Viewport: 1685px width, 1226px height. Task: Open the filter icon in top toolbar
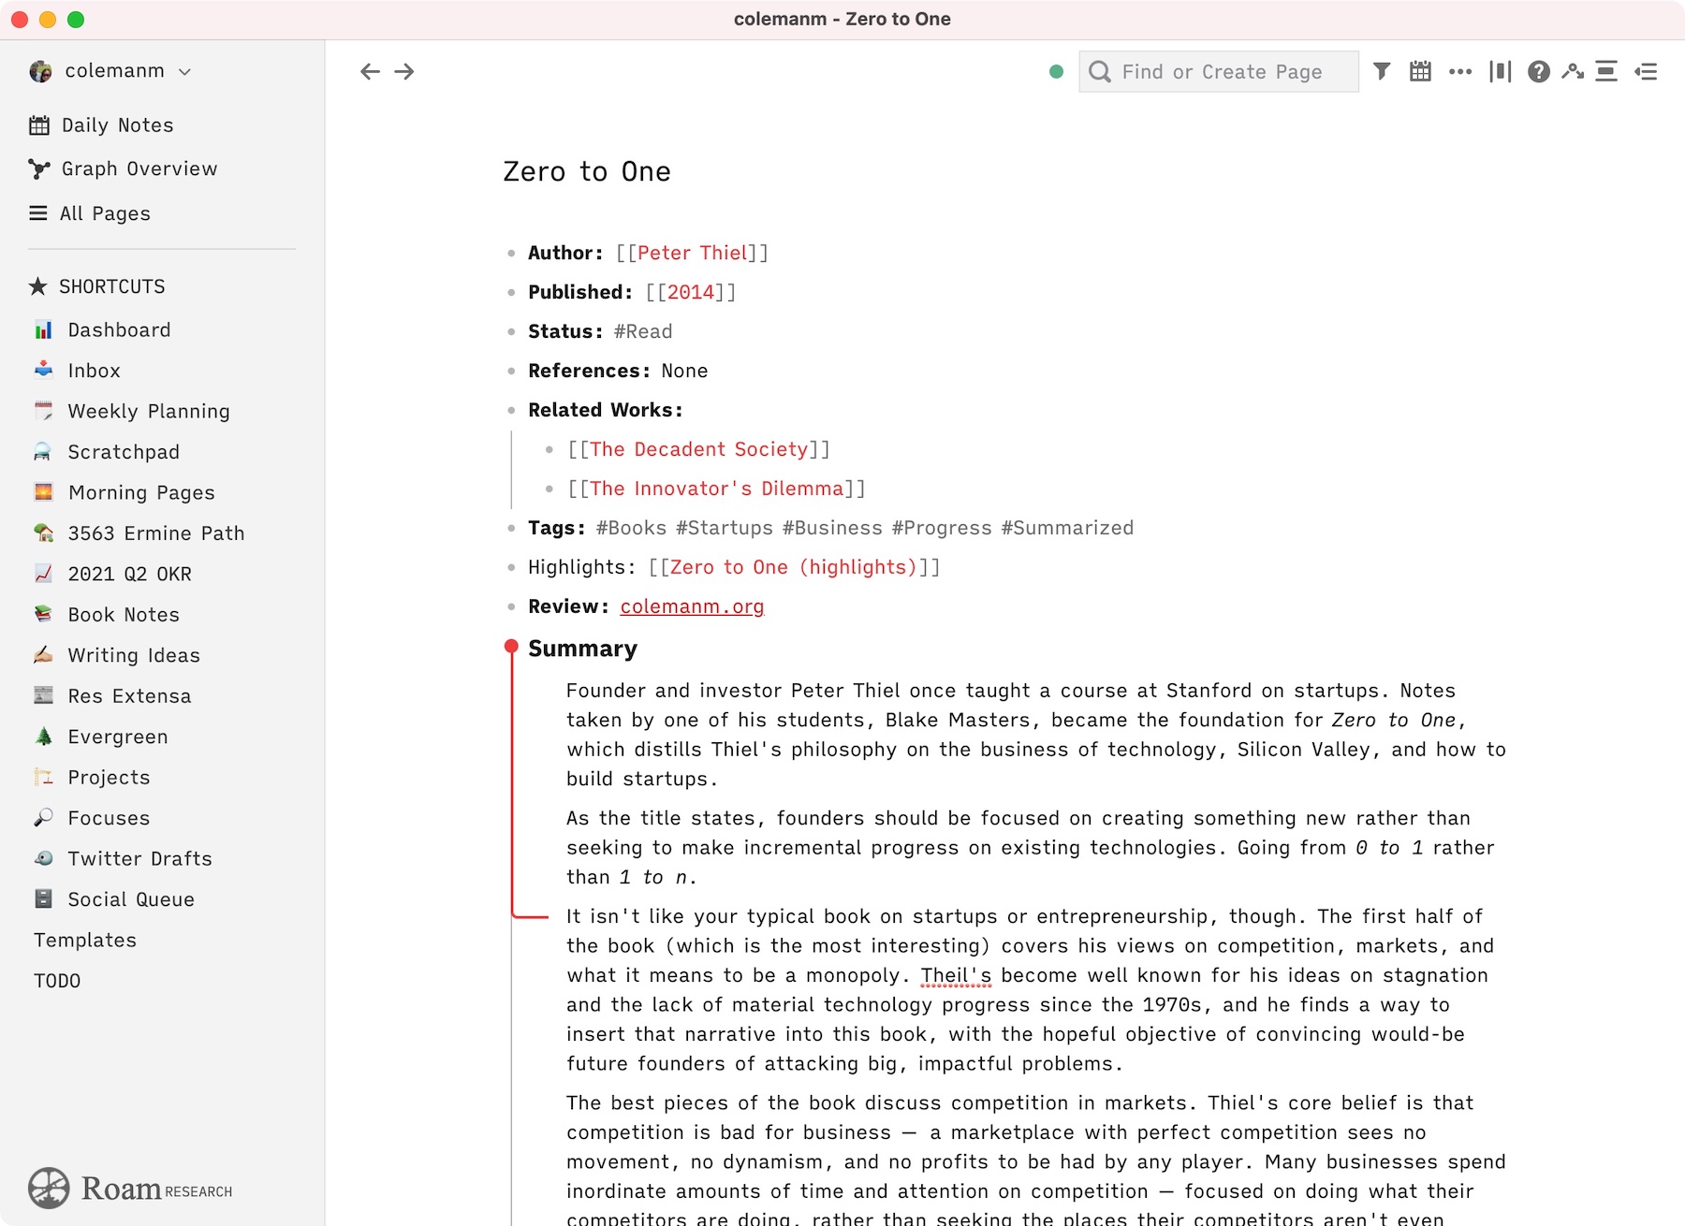1382,71
